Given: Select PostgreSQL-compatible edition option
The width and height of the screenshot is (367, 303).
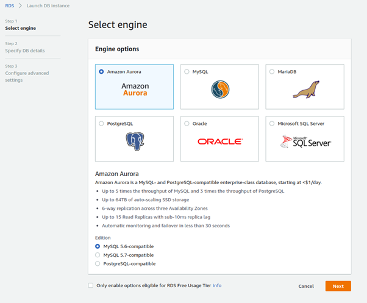Looking at the screenshot, I should pos(98,263).
